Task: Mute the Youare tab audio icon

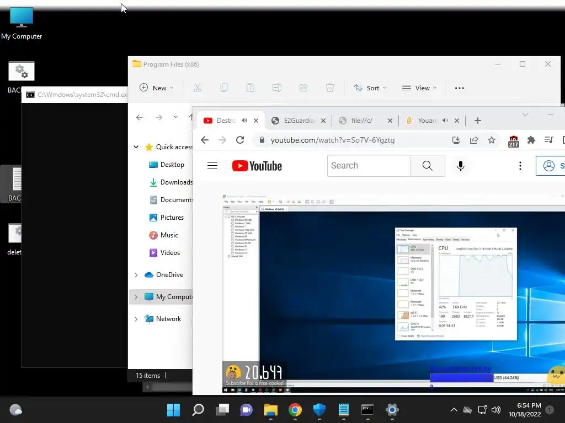Action: (445, 121)
